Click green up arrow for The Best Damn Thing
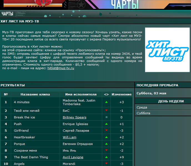Image resolution: width=191 pixels, height=166 pixels. tap(106, 157)
